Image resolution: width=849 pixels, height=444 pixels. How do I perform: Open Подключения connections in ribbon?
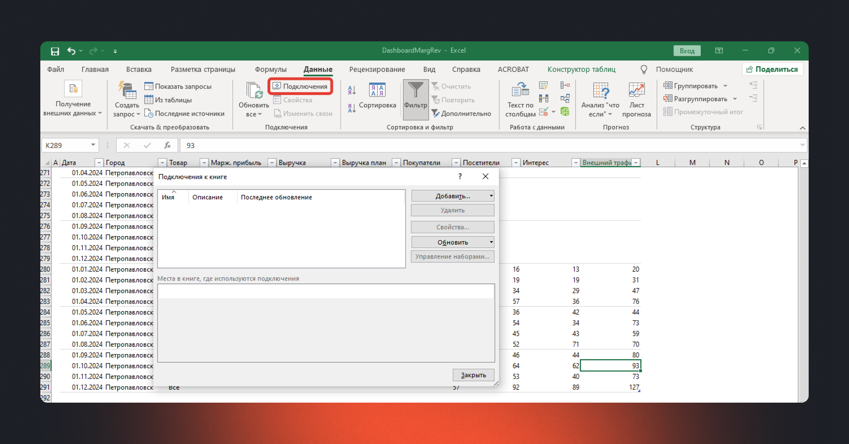300,87
